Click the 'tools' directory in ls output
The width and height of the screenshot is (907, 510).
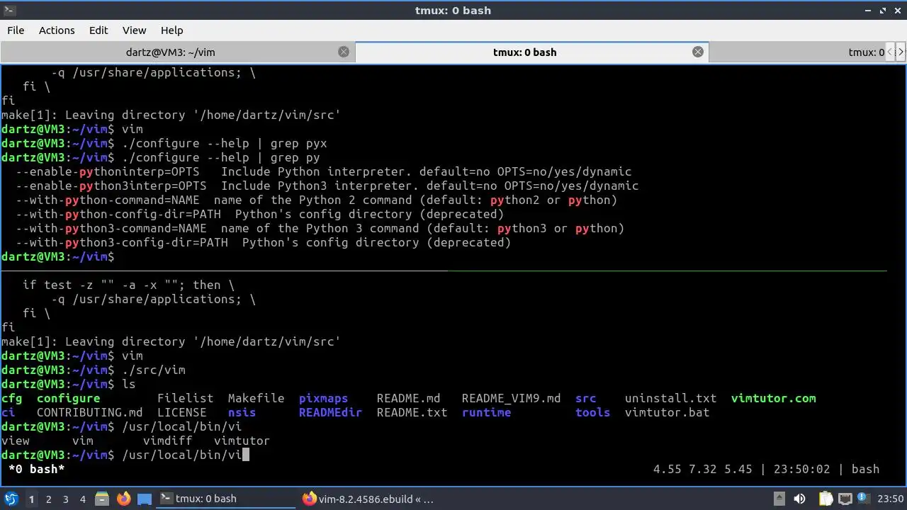click(593, 412)
